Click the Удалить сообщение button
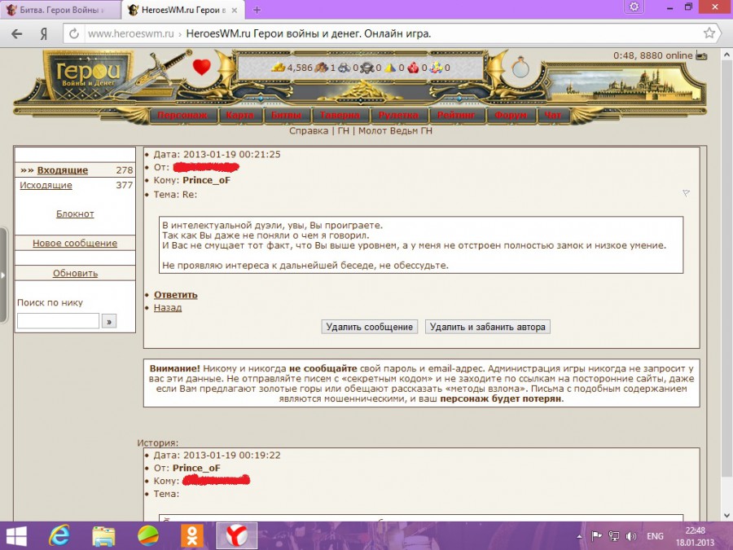Image resolution: width=733 pixels, height=550 pixels. tap(369, 327)
